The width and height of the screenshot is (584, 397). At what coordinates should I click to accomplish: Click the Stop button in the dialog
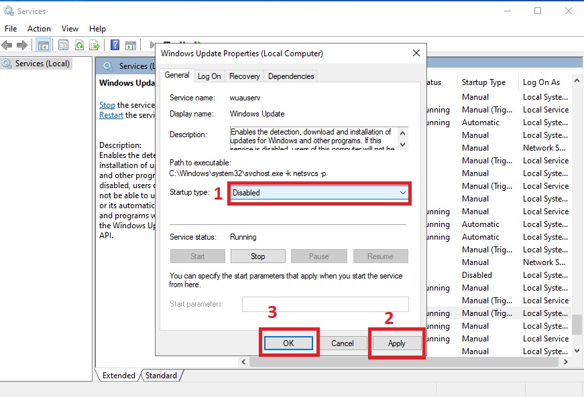[257, 256]
